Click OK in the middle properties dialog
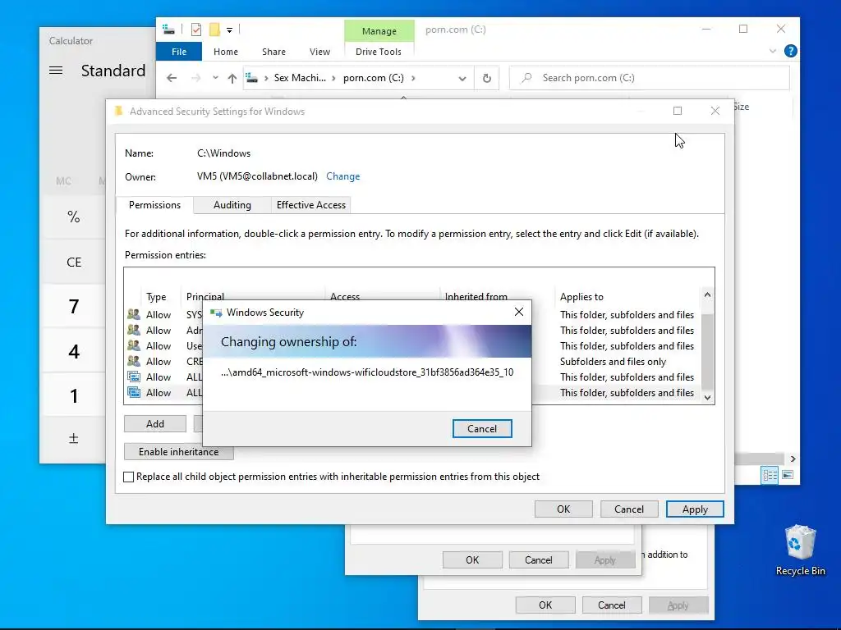The image size is (841, 630). click(x=472, y=559)
